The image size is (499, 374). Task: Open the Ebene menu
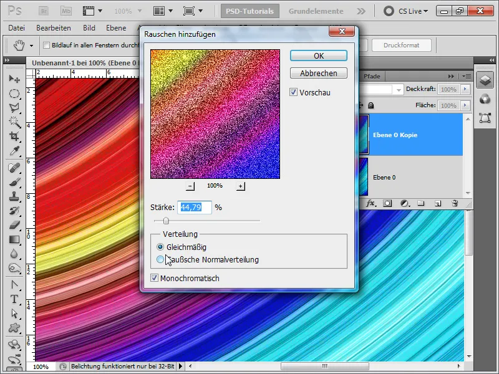pyautogui.click(x=116, y=28)
